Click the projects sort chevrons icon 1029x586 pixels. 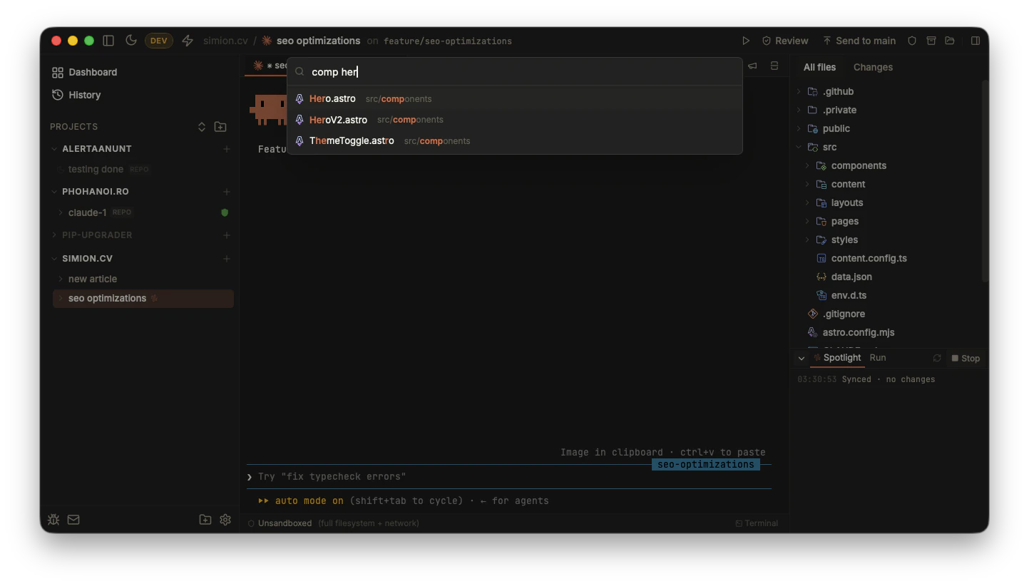202,127
